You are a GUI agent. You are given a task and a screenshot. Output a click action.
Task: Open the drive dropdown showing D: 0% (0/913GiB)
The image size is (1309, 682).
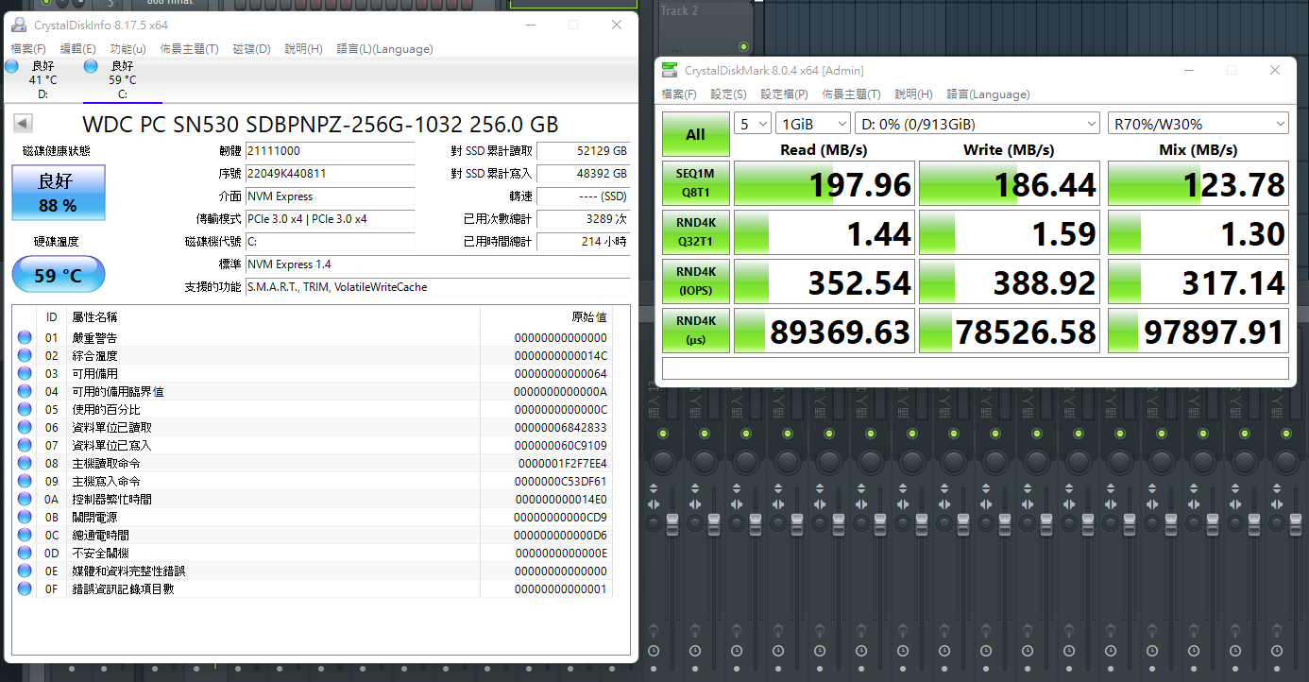coord(977,124)
